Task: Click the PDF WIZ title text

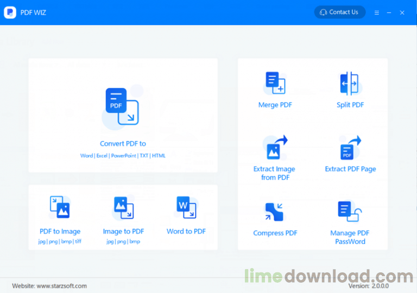Action: coord(33,12)
